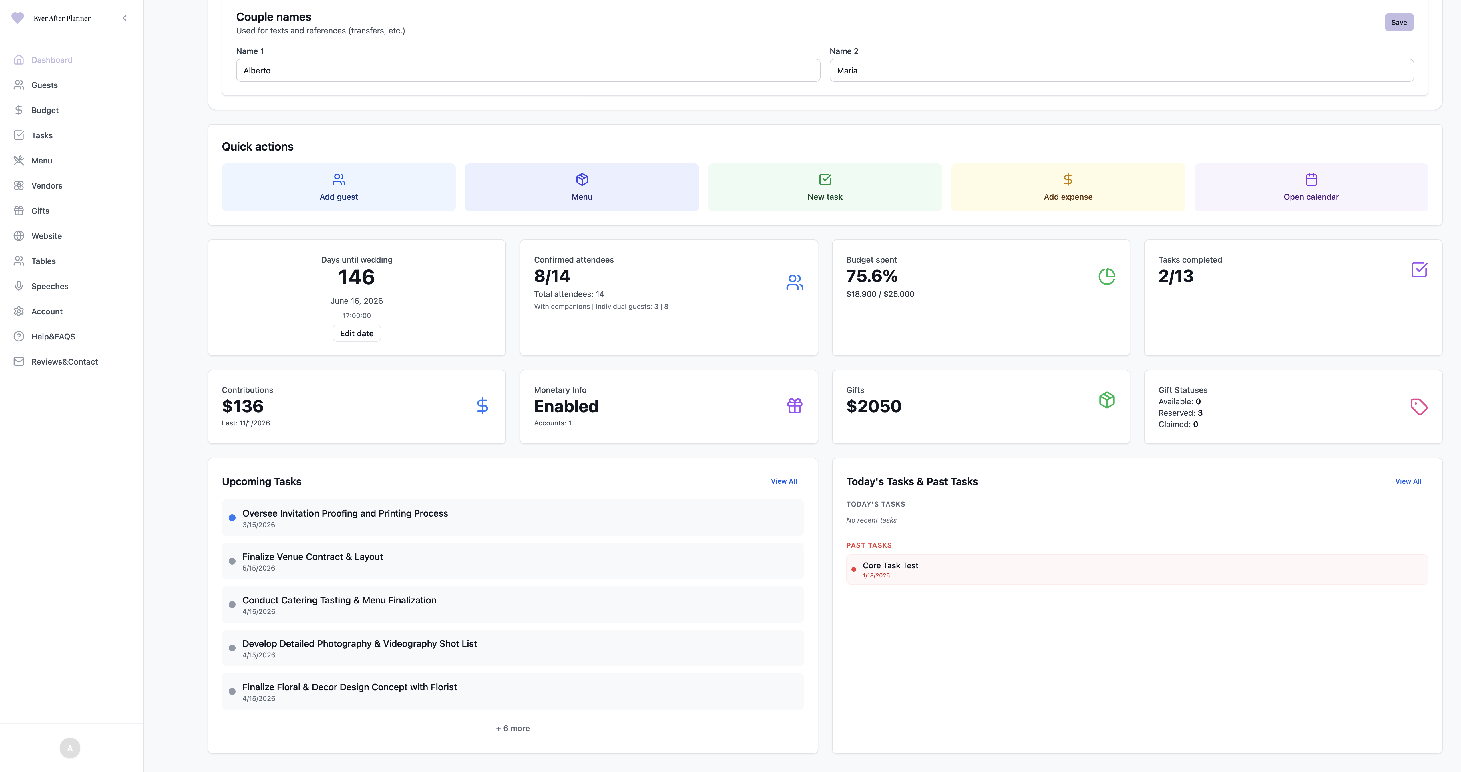1461x772 pixels.
Task: Go to the Guests page
Action: pyautogui.click(x=44, y=85)
